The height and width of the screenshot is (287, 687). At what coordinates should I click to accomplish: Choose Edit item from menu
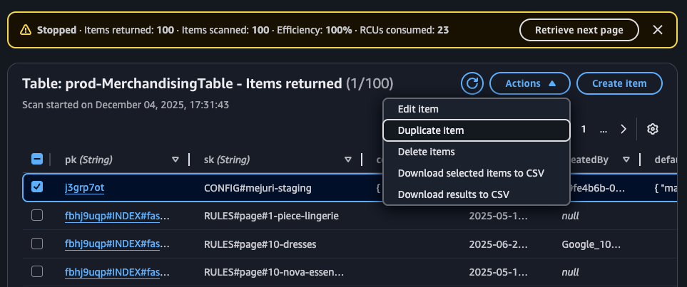click(418, 109)
